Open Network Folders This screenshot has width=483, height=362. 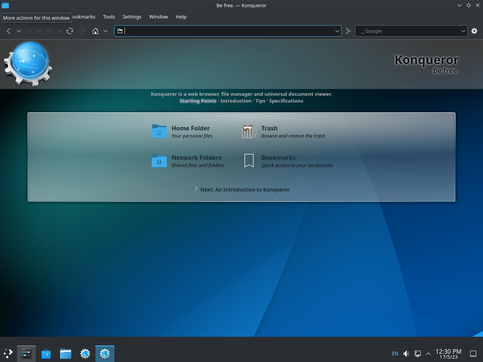click(197, 158)
